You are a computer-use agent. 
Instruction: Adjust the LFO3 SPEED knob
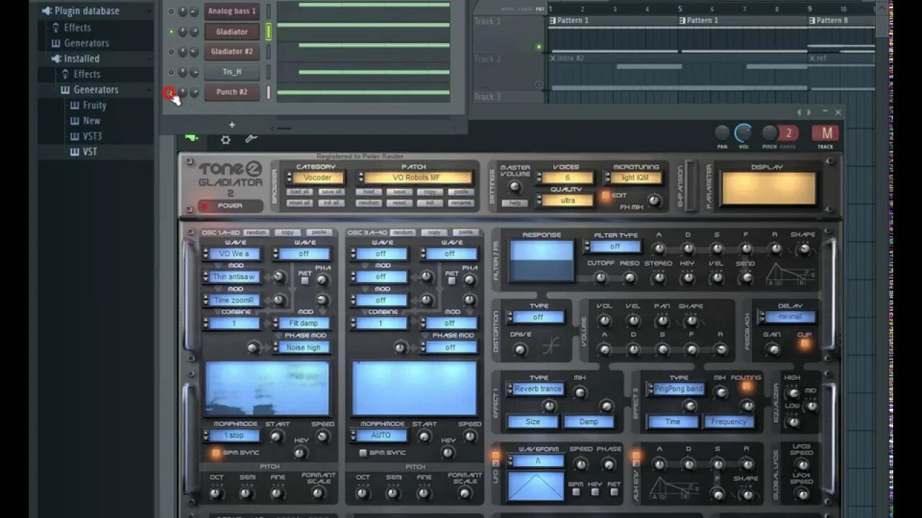point(802,465)
